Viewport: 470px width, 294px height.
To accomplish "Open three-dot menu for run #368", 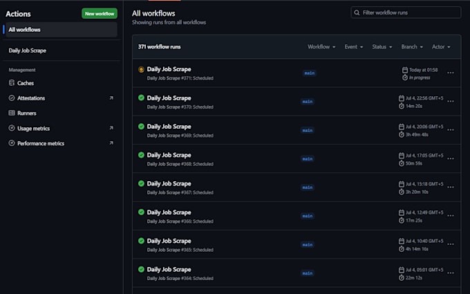I will pos(450,158).
